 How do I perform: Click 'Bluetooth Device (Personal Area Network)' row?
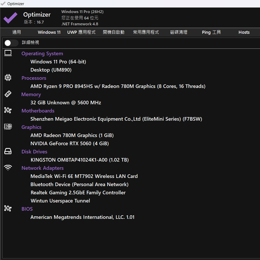[x=79, y=185]
